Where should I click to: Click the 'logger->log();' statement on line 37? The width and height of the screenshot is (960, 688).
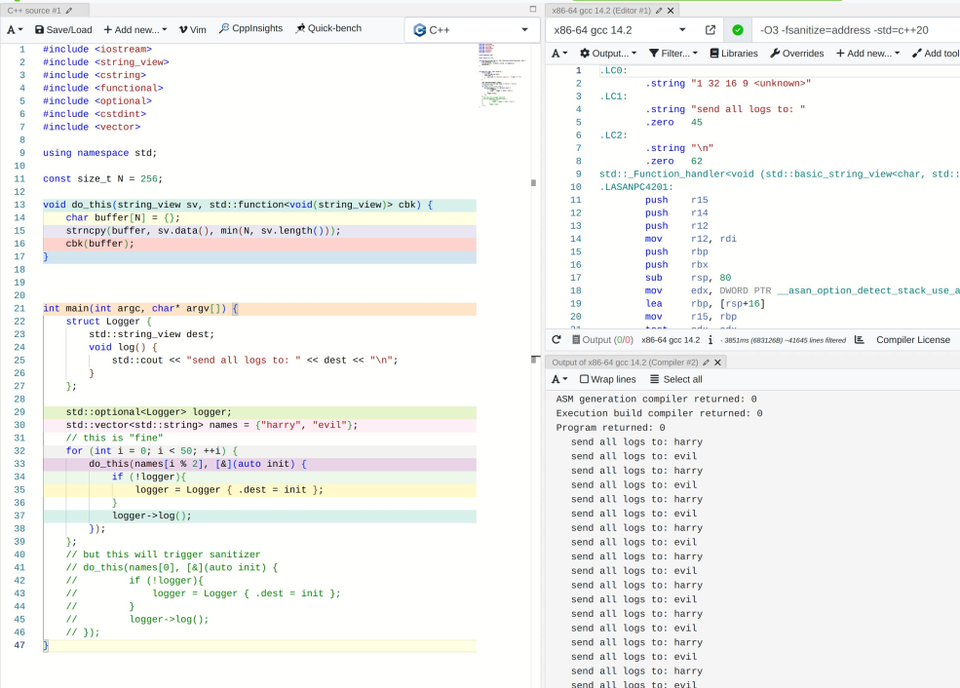click(152, 516)
